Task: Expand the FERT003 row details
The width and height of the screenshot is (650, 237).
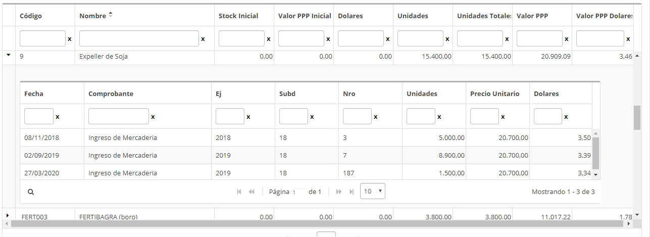Action: (8, 216)
